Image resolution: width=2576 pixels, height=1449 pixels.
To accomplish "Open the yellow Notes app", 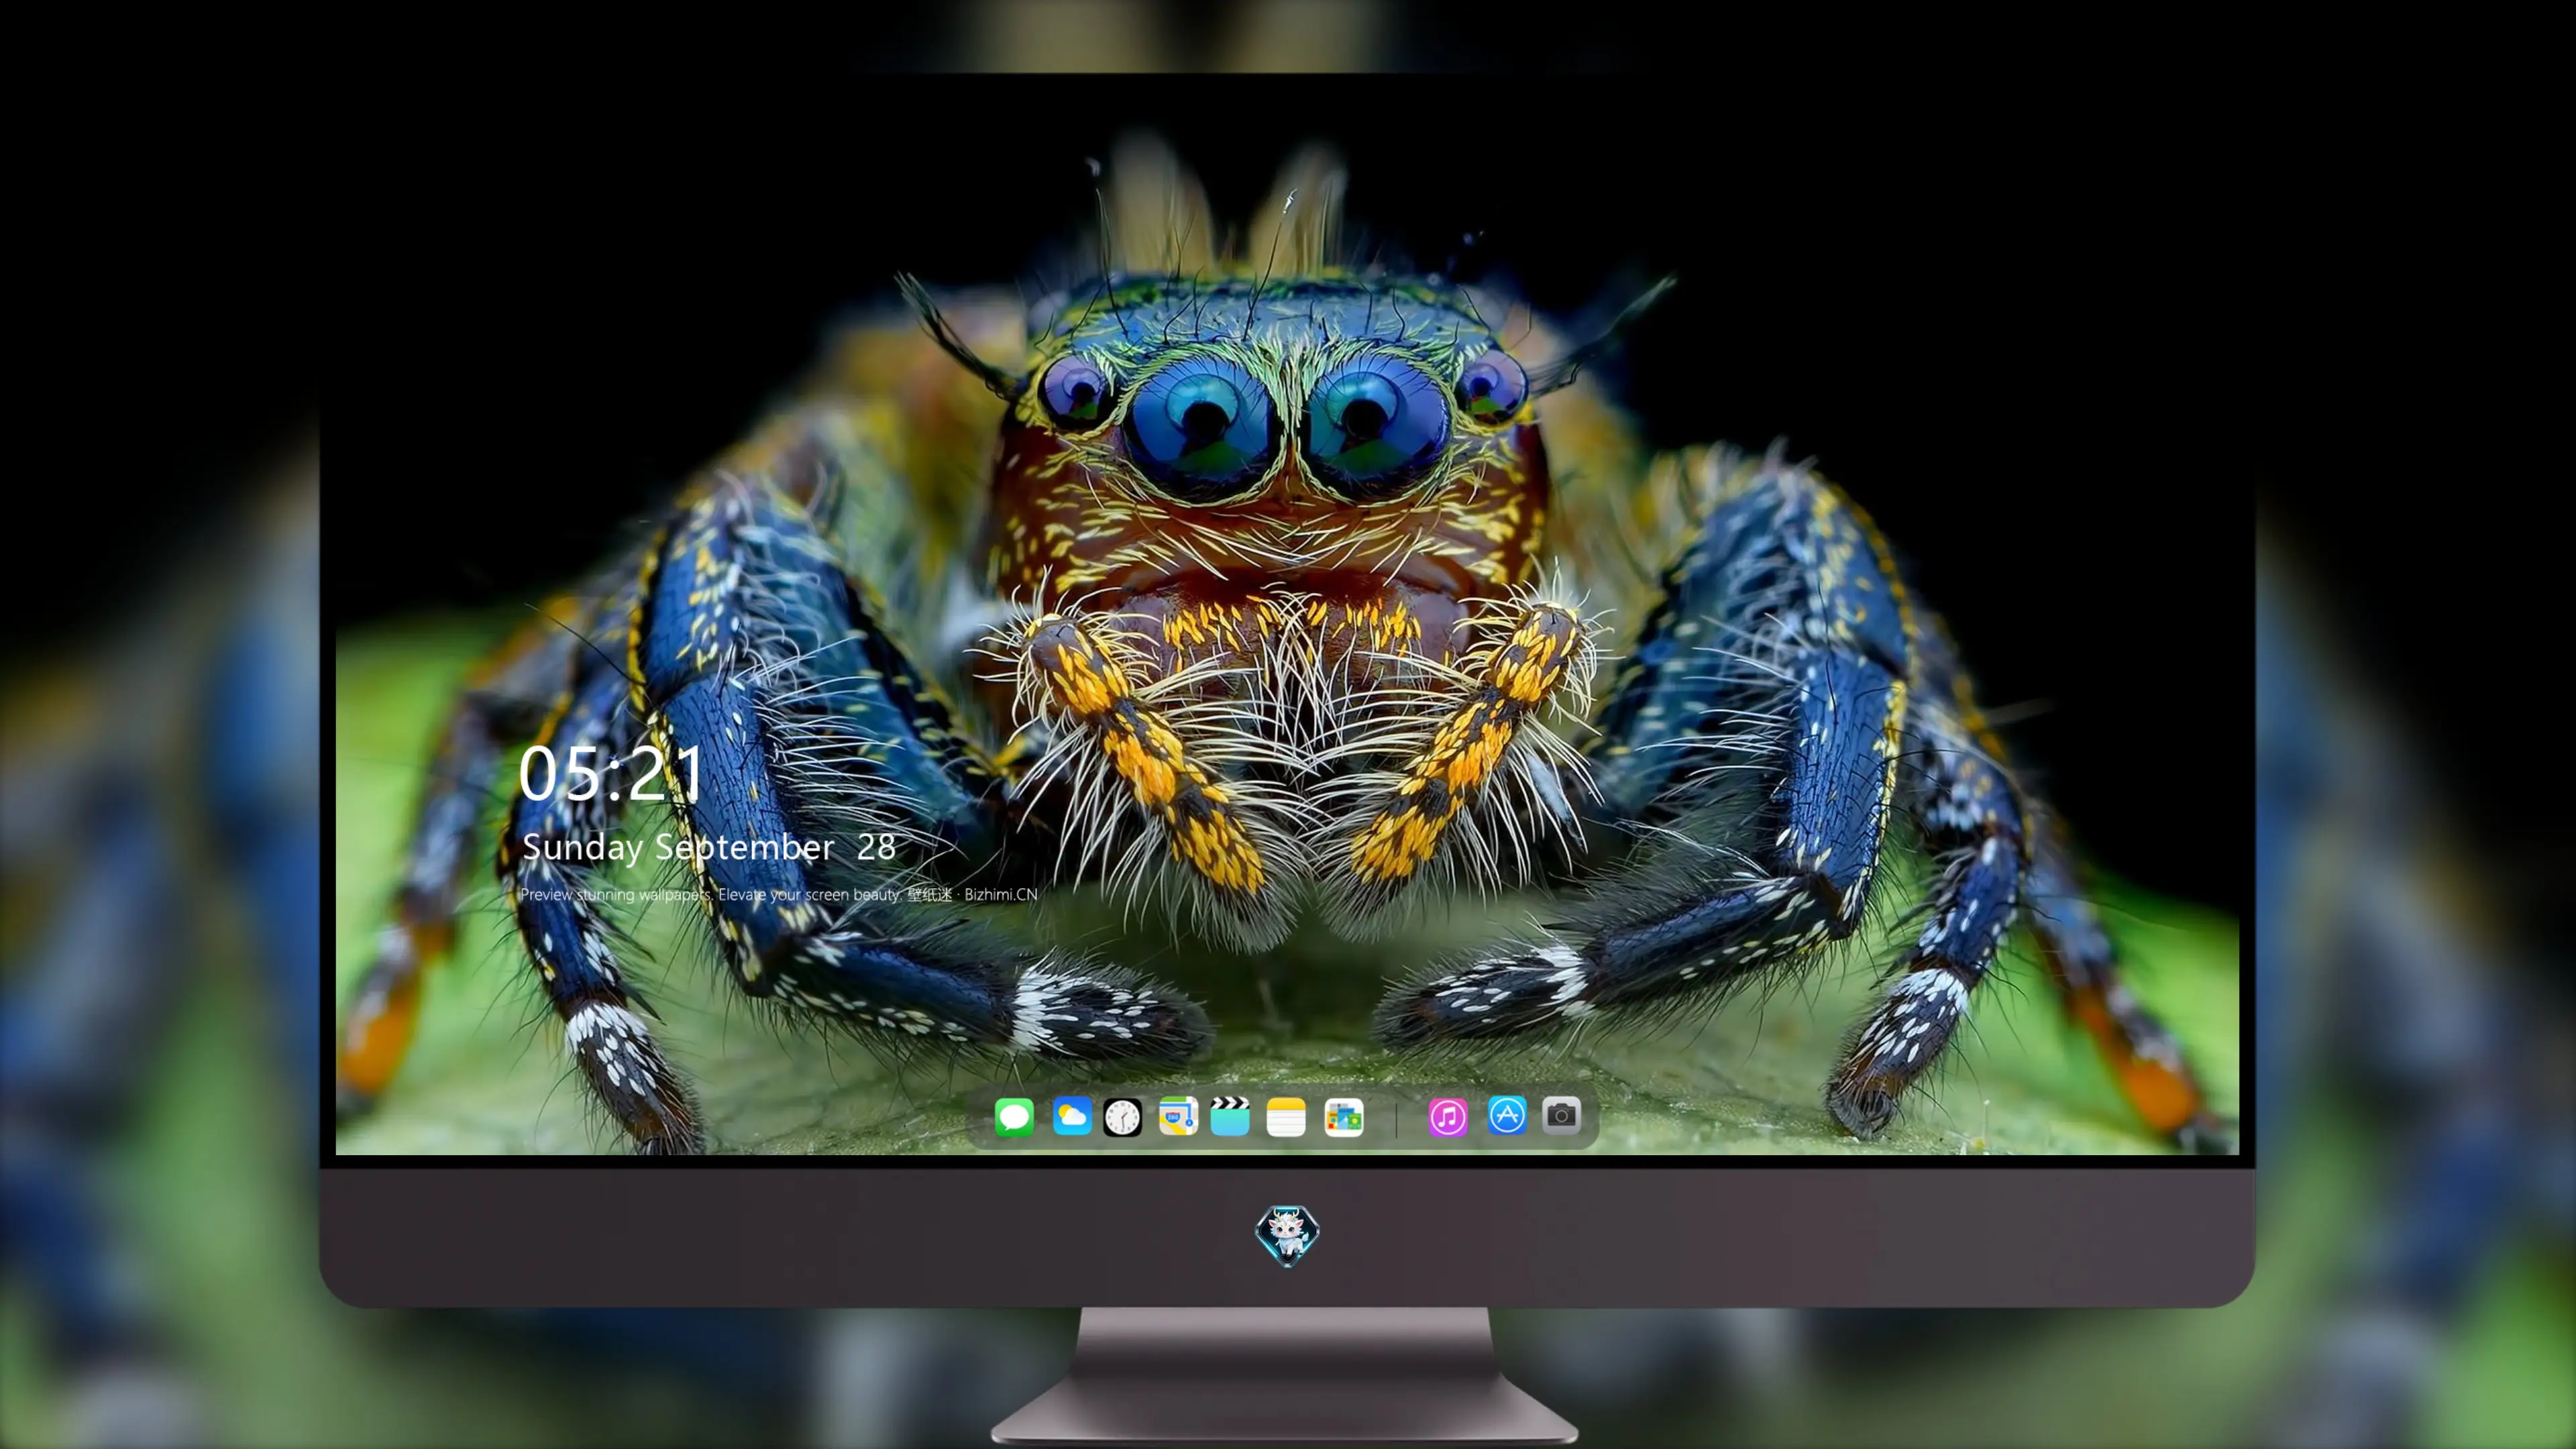I will coord(1286,1117).
